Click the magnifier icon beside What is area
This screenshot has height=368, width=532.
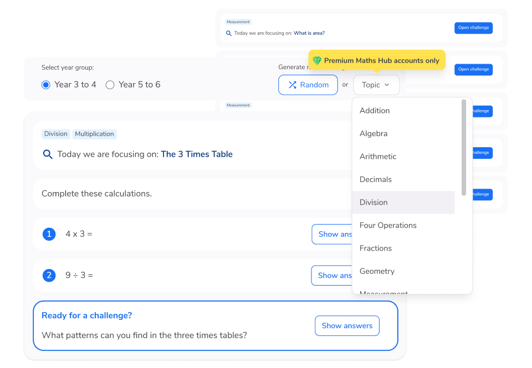tap(229, 33)
